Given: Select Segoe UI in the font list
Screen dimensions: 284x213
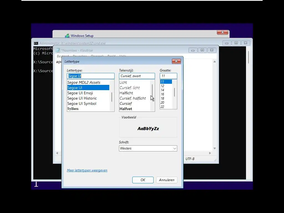Looking at the screenshot, I should 88,88.
